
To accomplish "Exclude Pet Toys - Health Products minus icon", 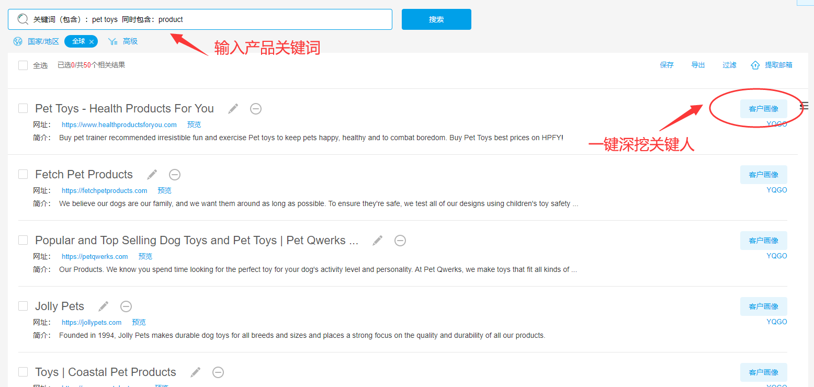I will [256, 109].
